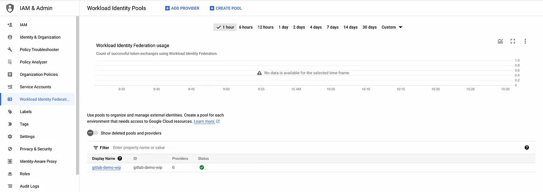
Task: Click the Privacy & Security shield icon
Action: click(x=10, y=149)
